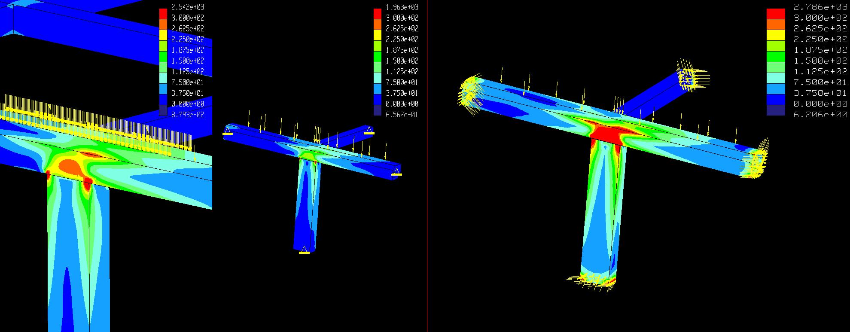Select the support symbol at the branch beam end
Screen dimensions: 850x332
coord(369,130)
